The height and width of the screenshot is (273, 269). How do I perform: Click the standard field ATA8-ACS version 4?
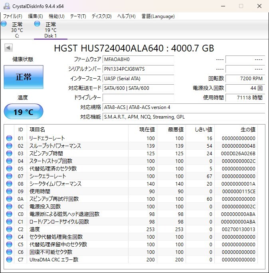click(x=184, y=107)
